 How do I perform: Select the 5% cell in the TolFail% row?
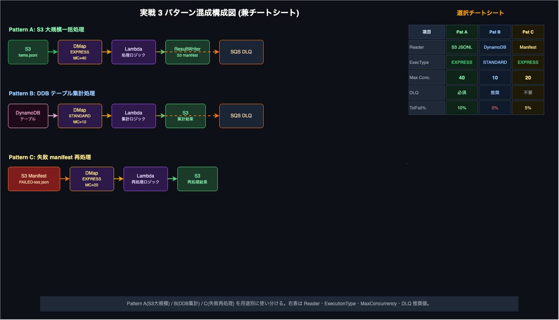click(x=528, y=108)
